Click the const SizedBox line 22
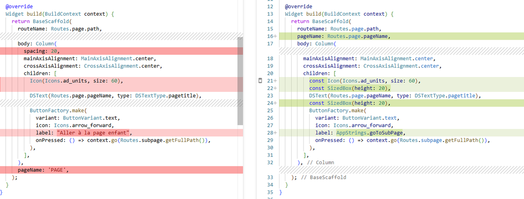The height and width of the screenshot is (199, 524). click(401, 88)
